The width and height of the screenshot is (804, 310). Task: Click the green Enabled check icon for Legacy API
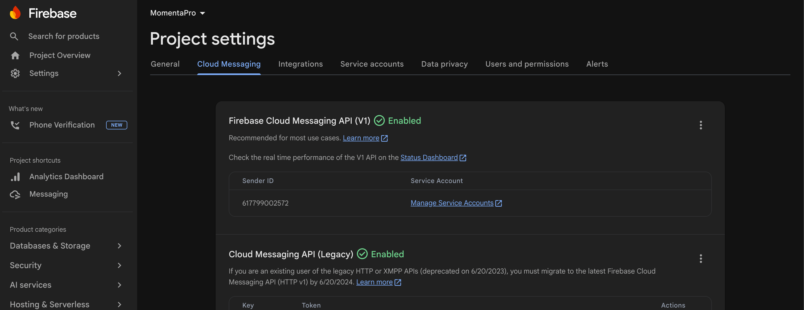pyautogui.click(x=362, y=254)
